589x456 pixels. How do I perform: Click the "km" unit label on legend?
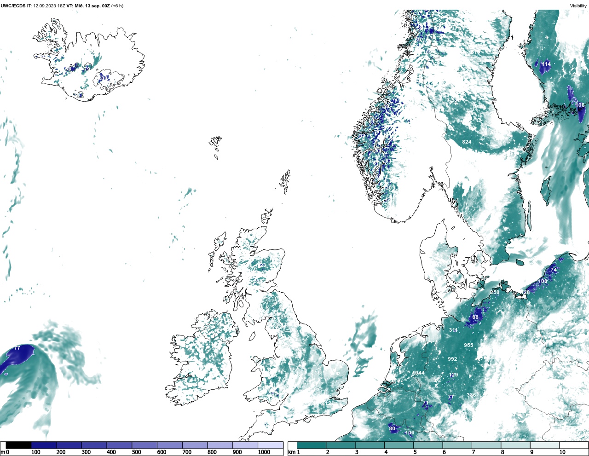pyautogui.click(x=291, y=453)
